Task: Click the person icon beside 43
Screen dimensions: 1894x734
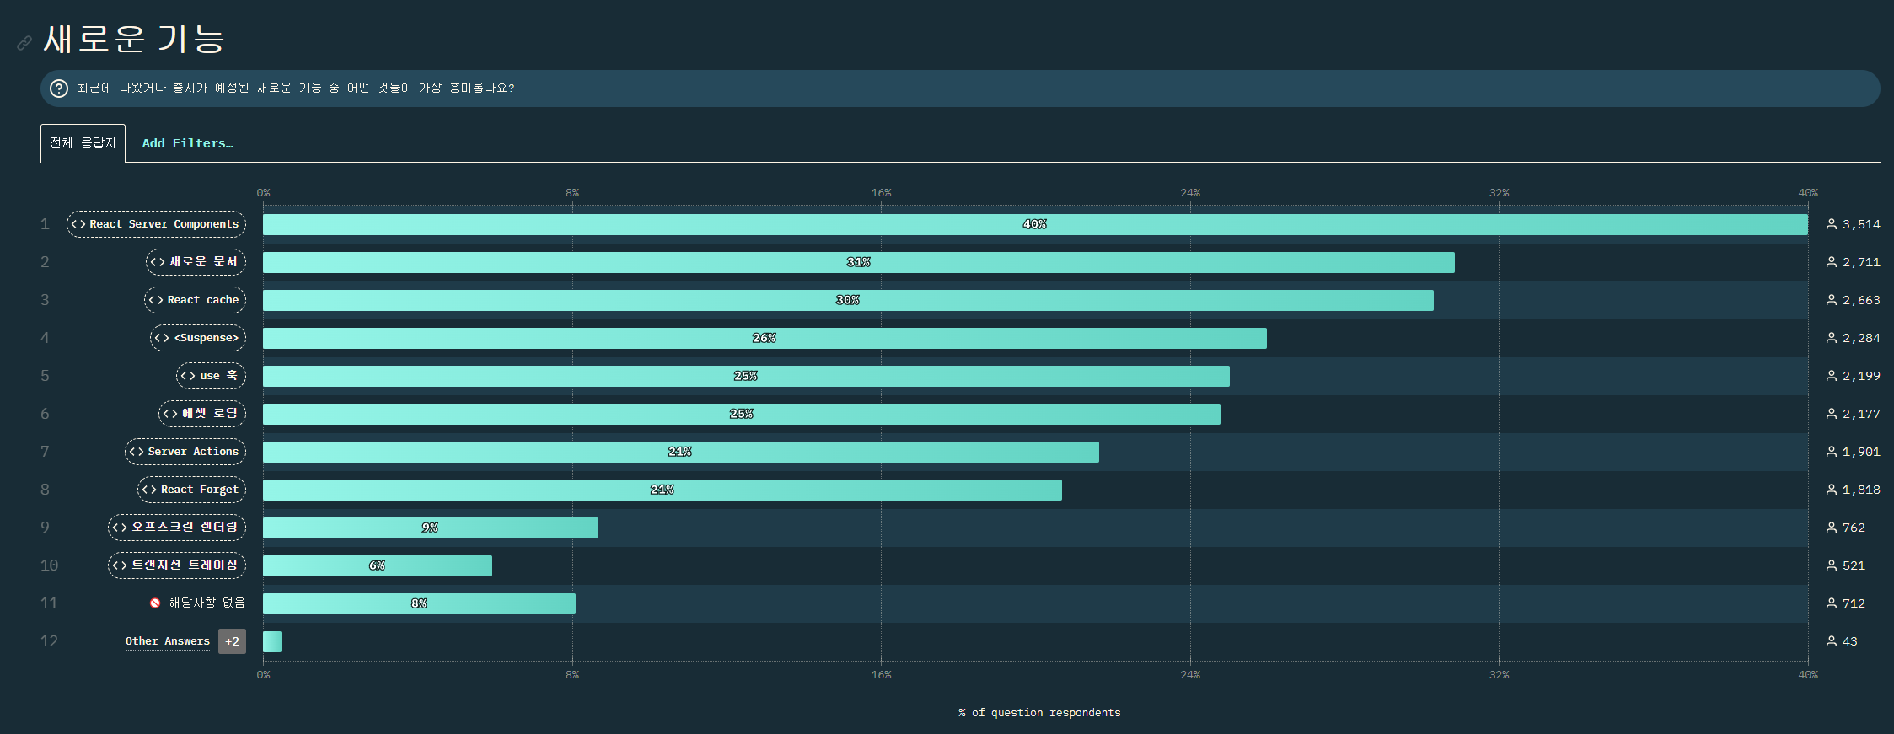Action: point(1832,641)
